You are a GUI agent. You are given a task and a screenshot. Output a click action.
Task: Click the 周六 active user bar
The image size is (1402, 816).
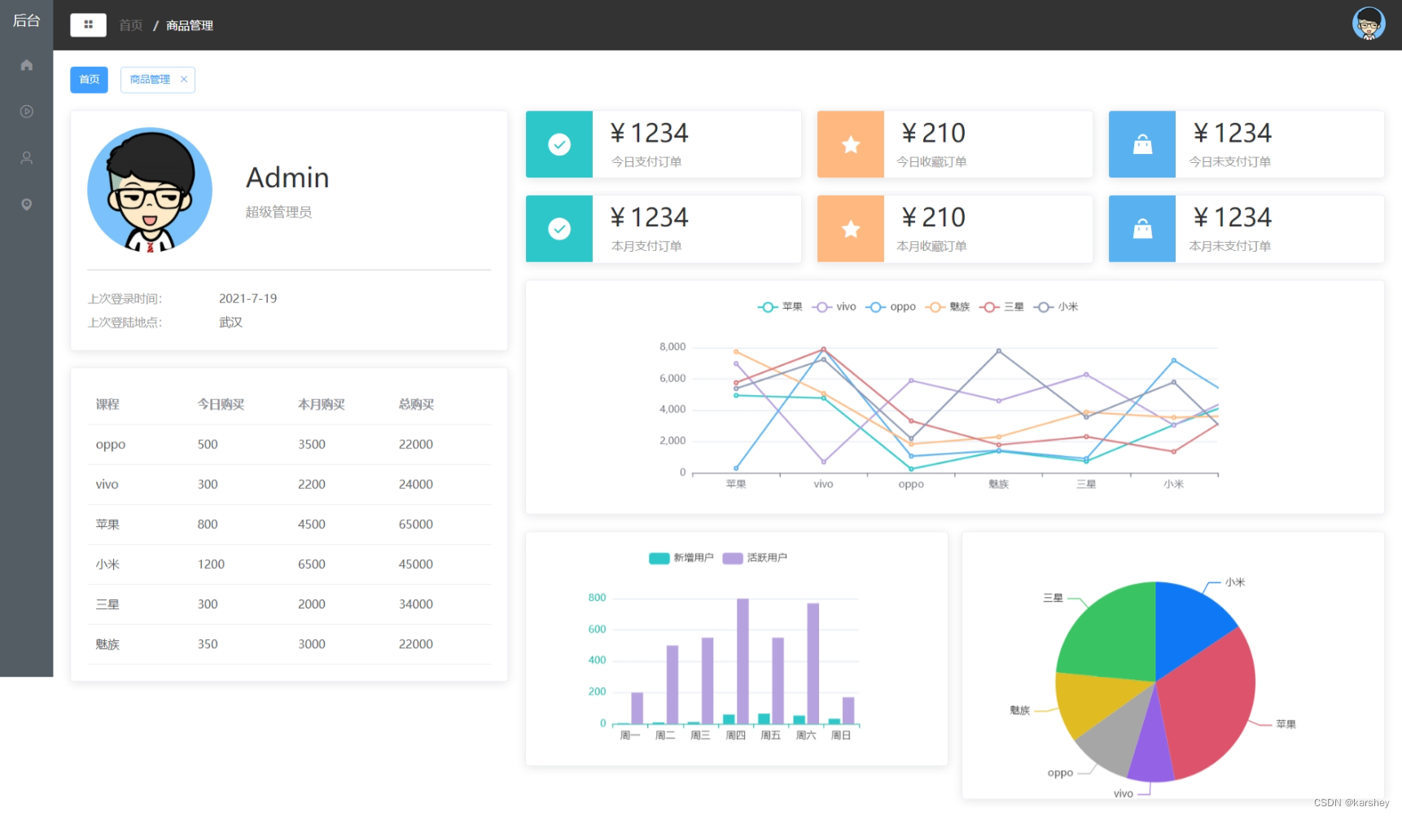point(813,664)
